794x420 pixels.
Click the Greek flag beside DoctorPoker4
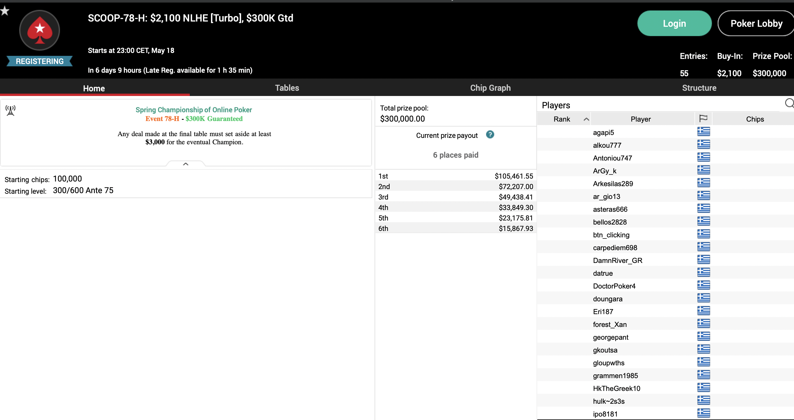point(703,285)
